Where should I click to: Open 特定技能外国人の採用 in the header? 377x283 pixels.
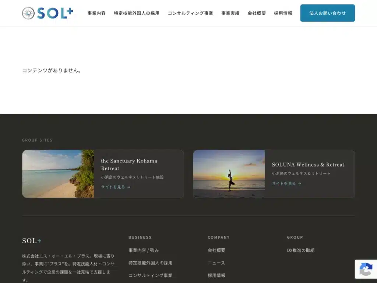coord(137,13)
